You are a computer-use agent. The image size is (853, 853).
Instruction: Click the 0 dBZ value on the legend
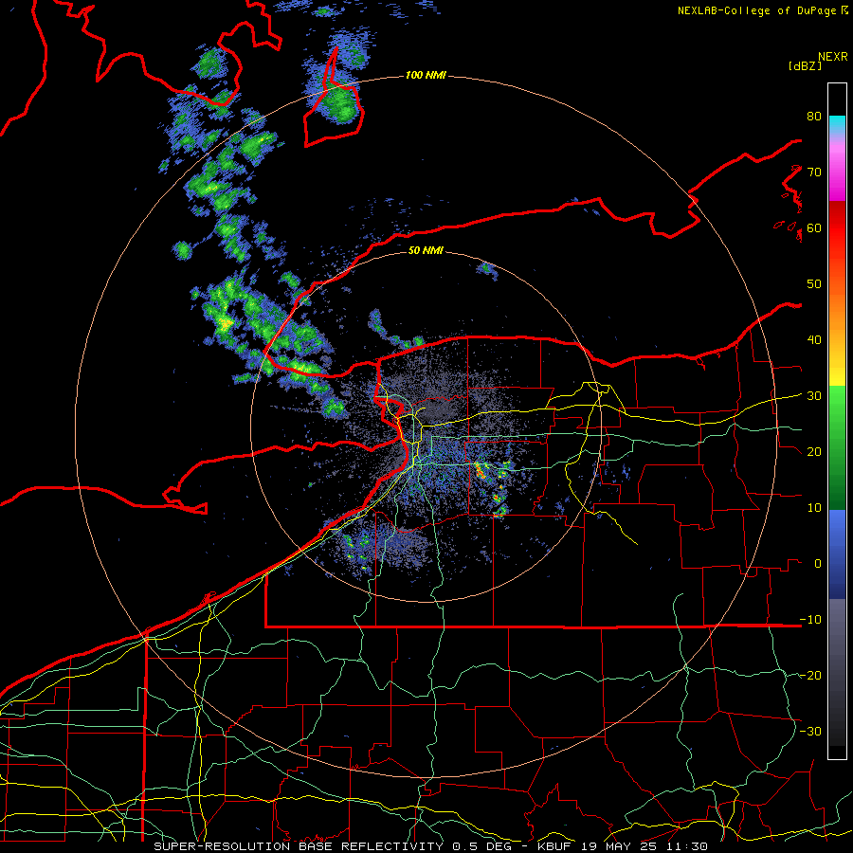(818, 564)
